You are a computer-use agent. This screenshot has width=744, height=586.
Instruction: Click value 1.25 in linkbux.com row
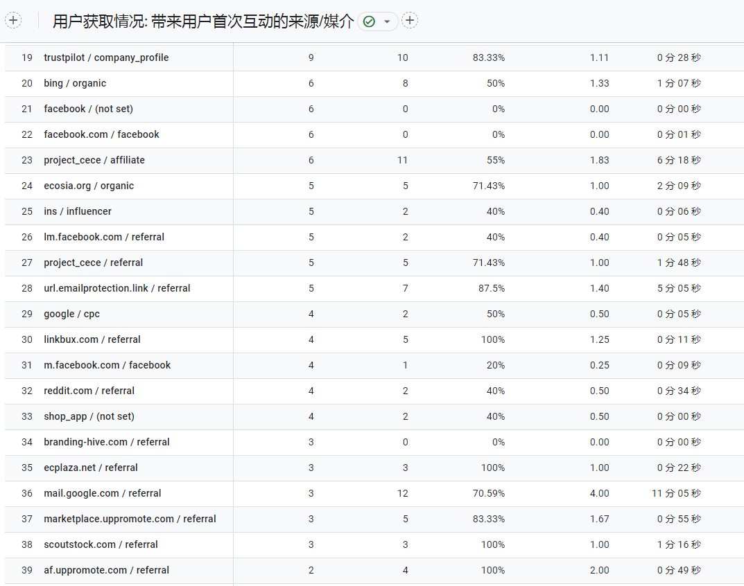pos(599,339)
